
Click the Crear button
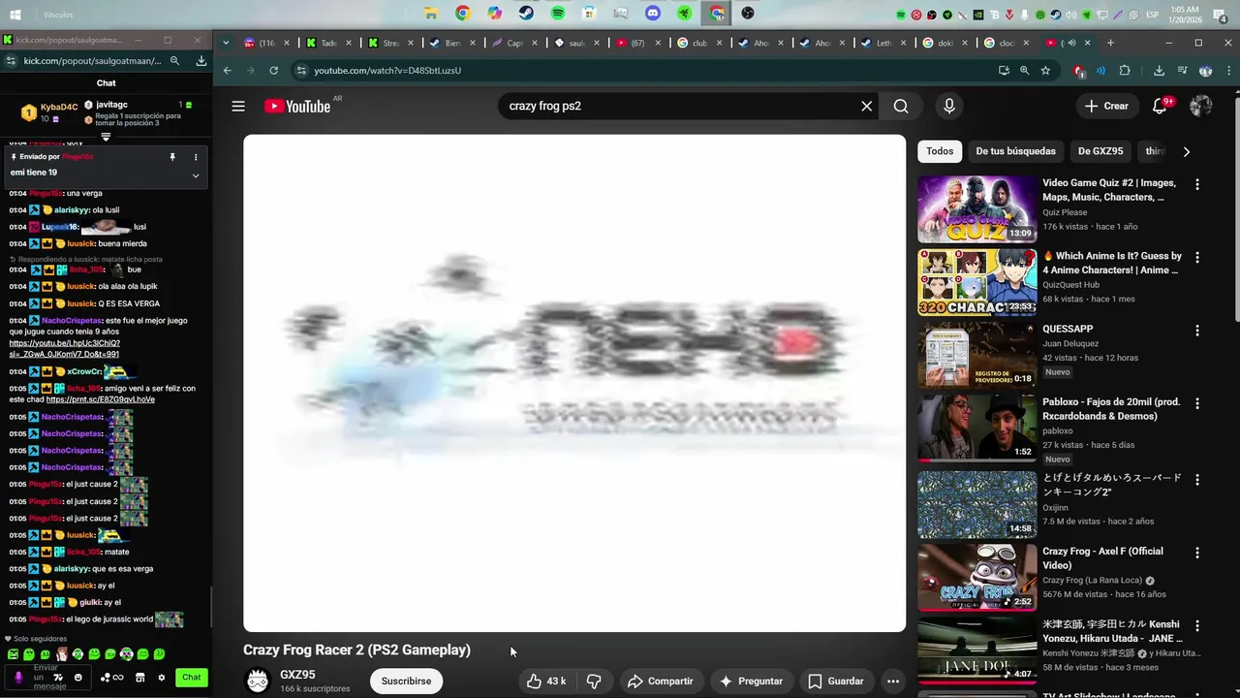(x=1106, y=107)
